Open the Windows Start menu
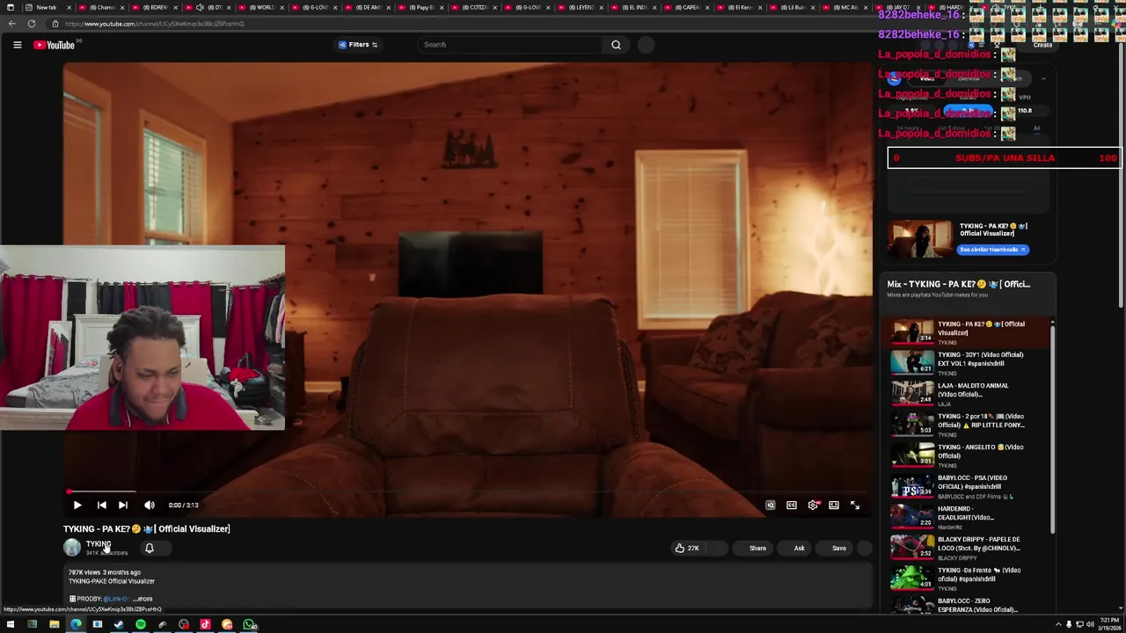This screenshot has width=1126, height=633. (x=11, y=625)
